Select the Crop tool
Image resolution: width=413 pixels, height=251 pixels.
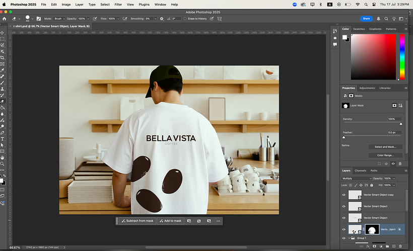3,58
